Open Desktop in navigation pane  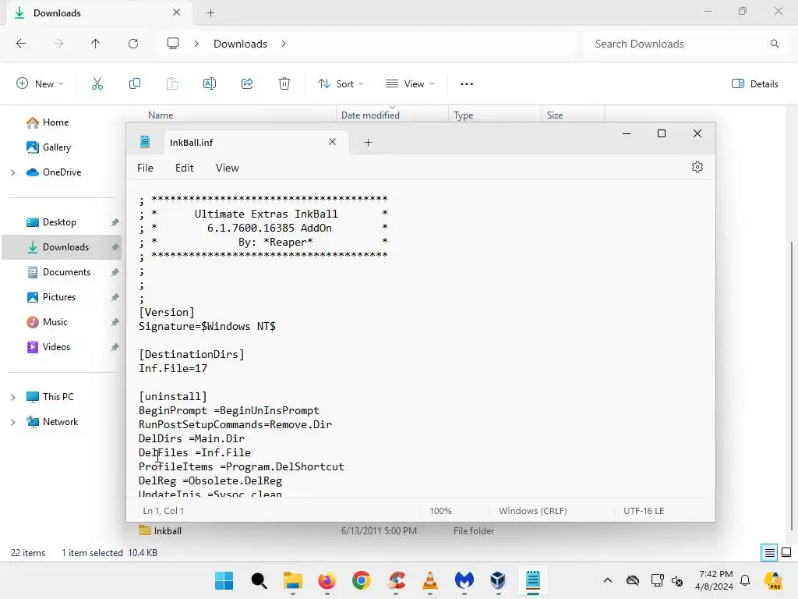coord(59,222)
